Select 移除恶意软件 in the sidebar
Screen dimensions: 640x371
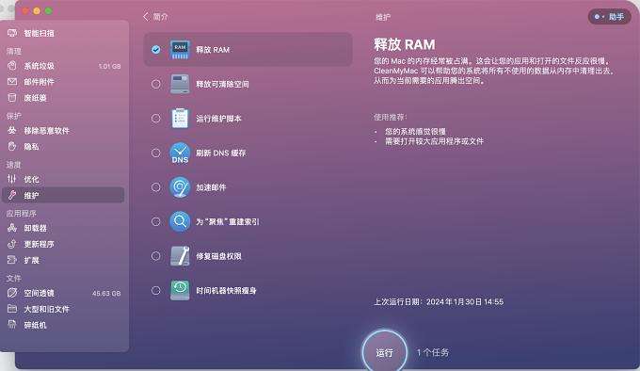(46, 130)
